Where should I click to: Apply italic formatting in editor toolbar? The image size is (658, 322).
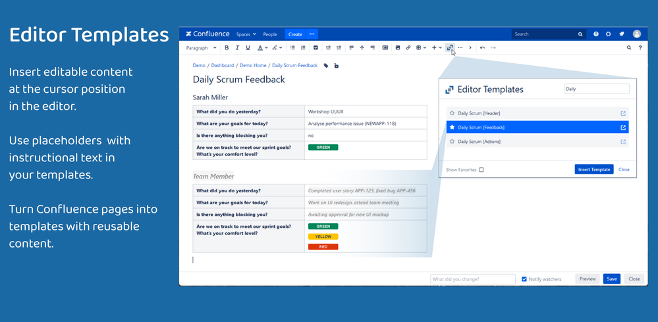(237, 48)
